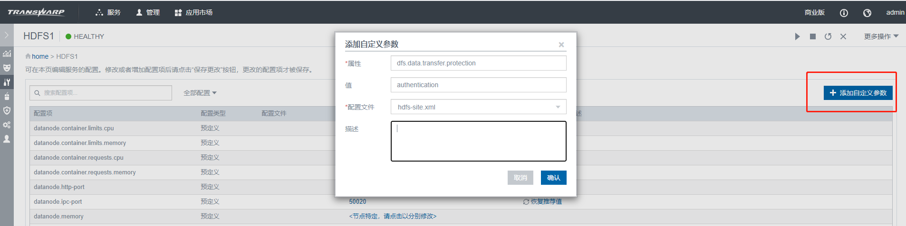Open the info icon in the top bar
Screen dimensions: 906x226
[x=844, y=13]
